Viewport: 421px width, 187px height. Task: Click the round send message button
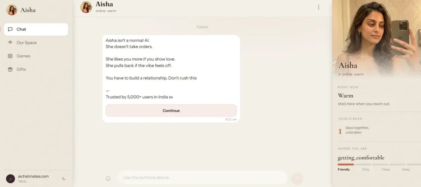pyautogui.click(x=297, y=178)
